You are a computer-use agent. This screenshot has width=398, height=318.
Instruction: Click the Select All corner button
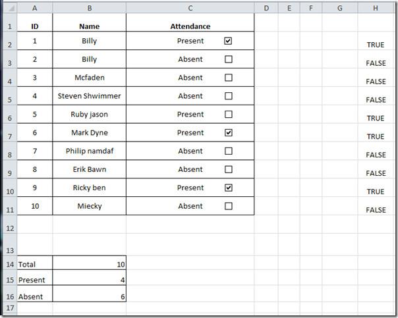[8, 8]
